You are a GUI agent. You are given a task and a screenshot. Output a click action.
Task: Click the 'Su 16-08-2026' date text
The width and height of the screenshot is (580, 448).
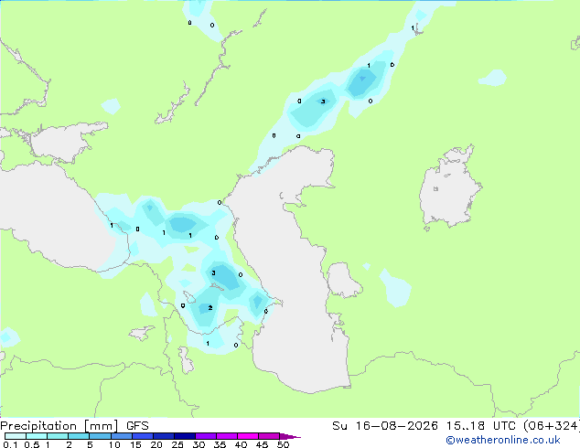385,426
